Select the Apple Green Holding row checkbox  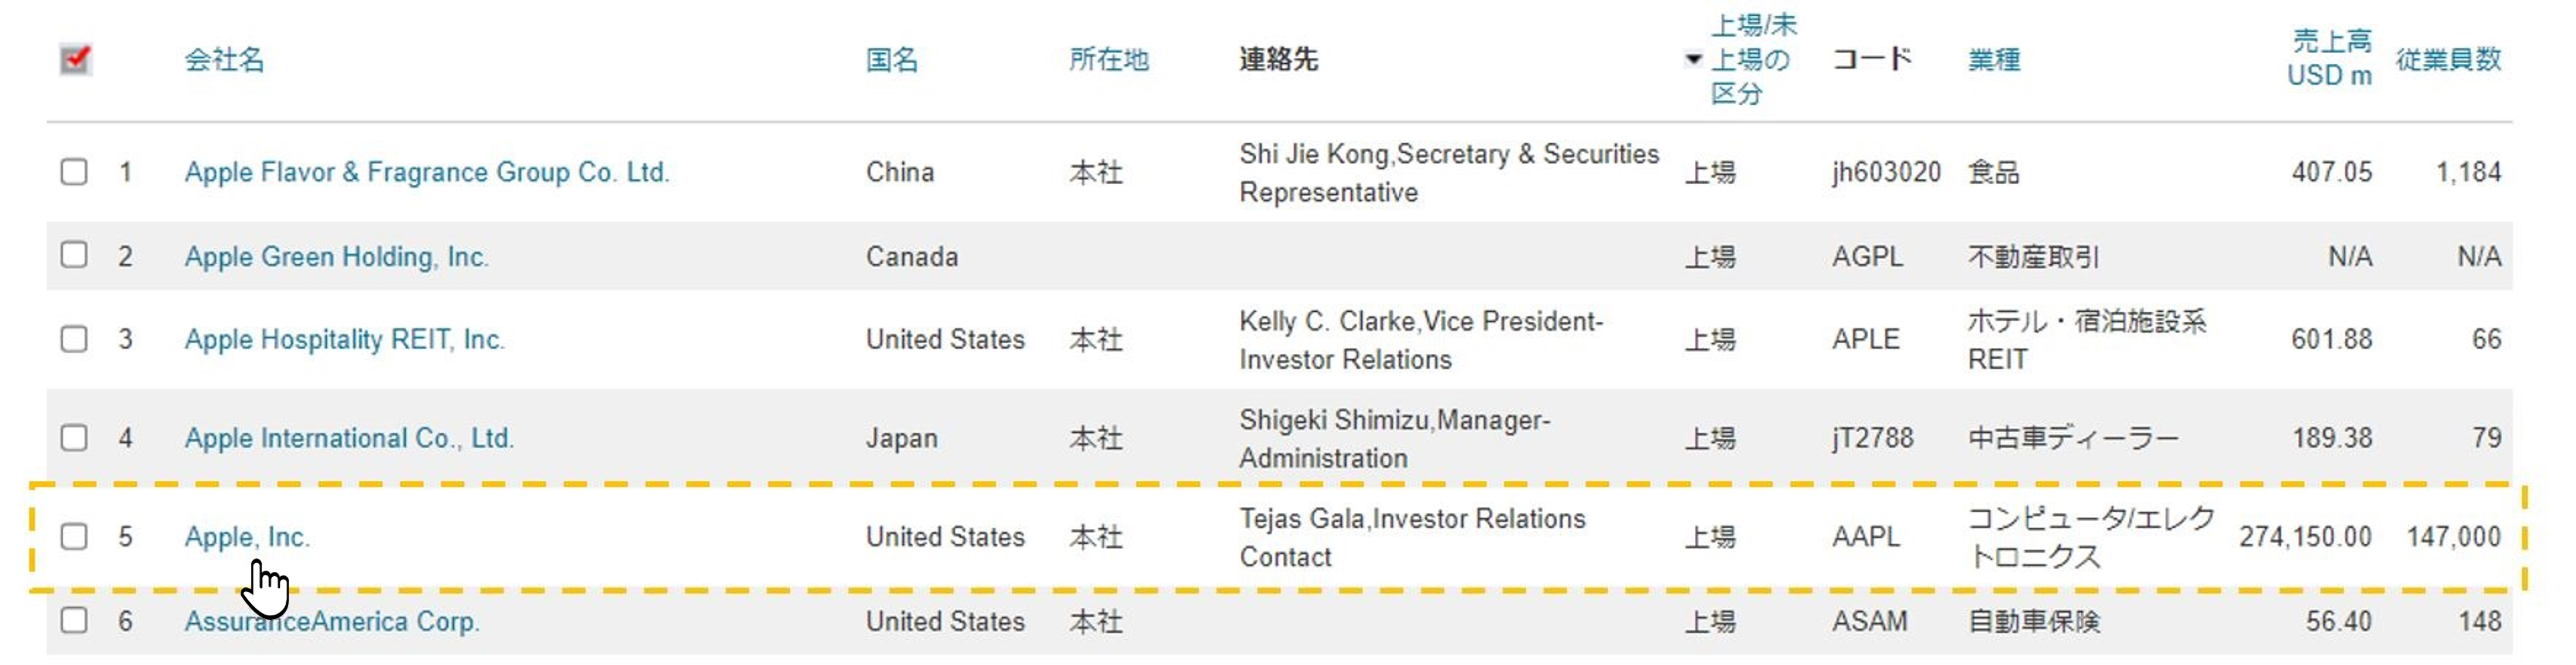coord(74,256)
